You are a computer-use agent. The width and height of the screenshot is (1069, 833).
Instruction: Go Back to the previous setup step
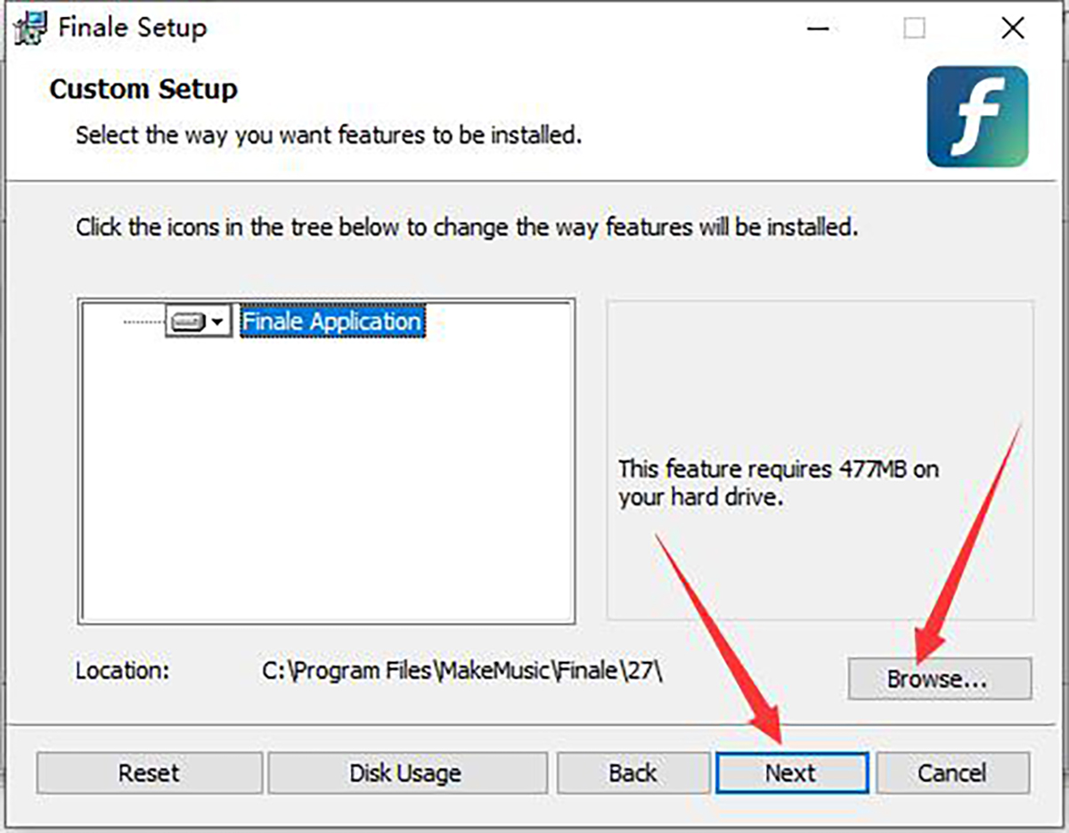632,772
